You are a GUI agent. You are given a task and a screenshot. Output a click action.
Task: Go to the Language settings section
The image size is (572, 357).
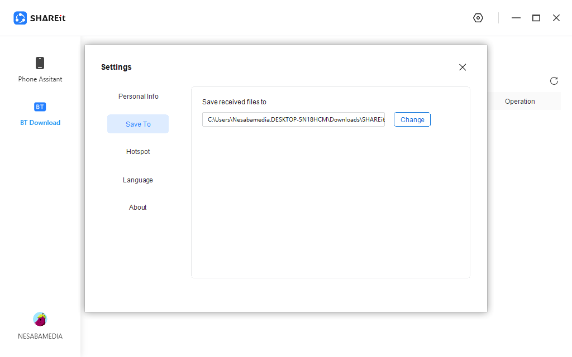(138, 180)
